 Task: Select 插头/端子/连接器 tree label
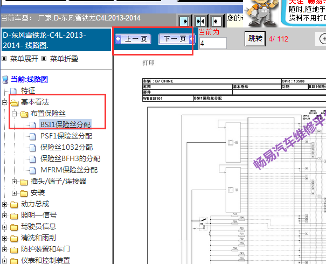coord(58,181)
